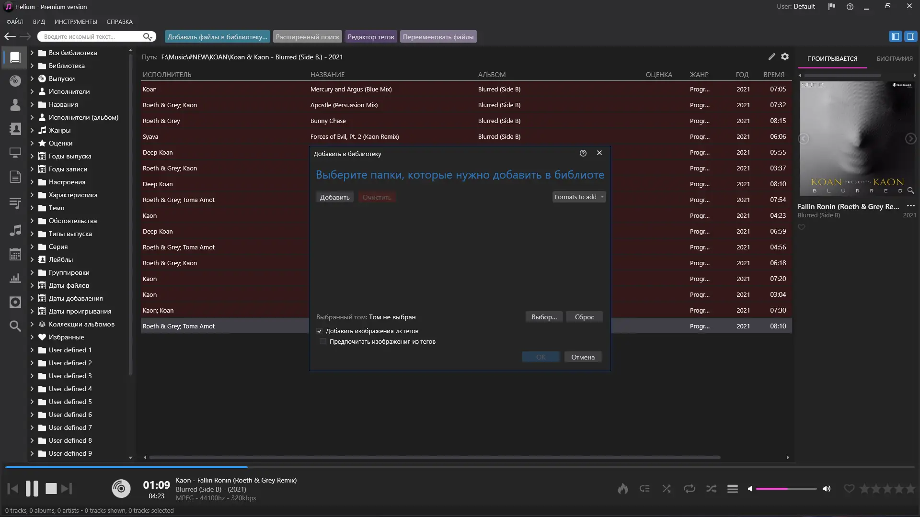Expand the 'Избранные' tree node
This screenshot has width=920, height=517.
32,337
